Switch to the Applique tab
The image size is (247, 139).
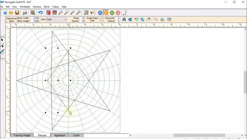click(x=60, y=135)
